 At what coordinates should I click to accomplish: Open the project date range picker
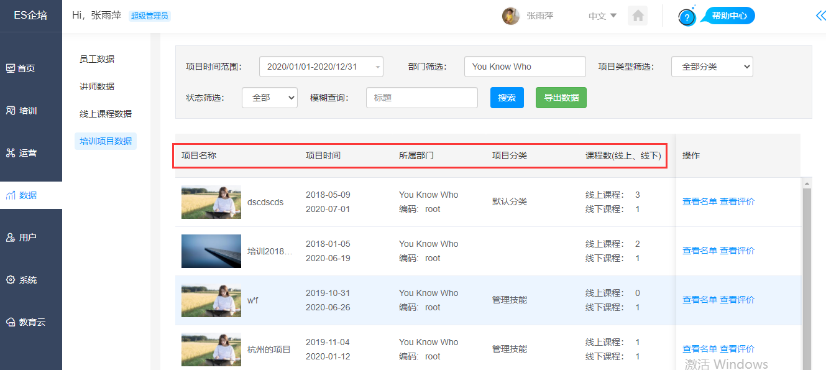[x=321, y=67]
